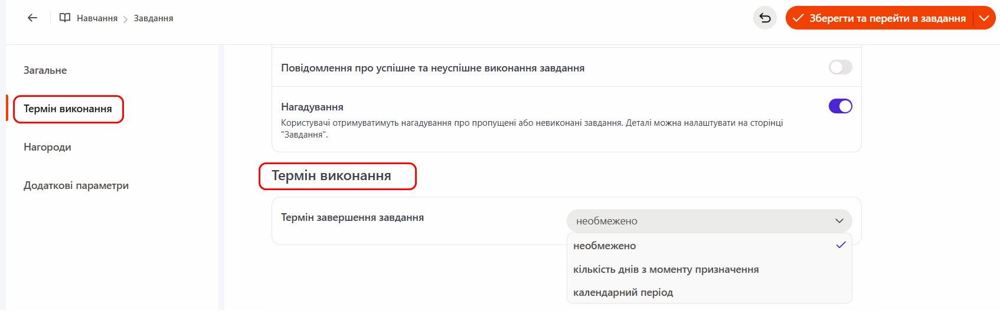The width and height of the screenshot is (1000, 313).
Task: Click the undo changes icon button
Action: [765, 18]
